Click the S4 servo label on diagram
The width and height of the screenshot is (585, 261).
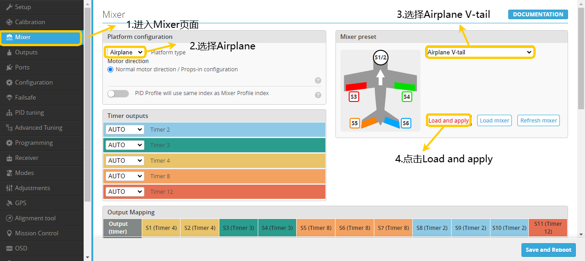[407, 97]
